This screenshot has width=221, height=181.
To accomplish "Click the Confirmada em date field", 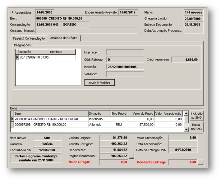I will [x=47, y=150].
